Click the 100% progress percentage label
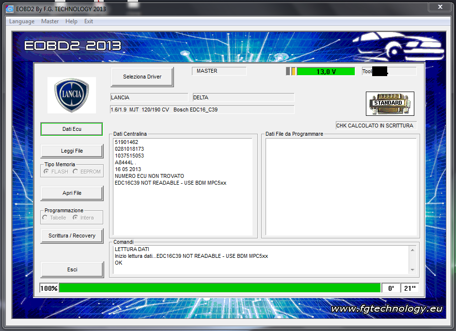456x331 pixels. [x=49, y=288]
